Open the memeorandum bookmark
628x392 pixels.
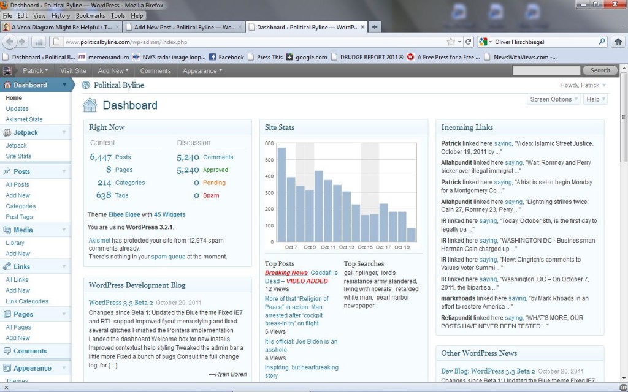[103, 57]
